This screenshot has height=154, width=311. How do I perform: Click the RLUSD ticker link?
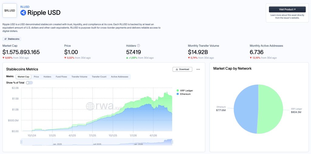(25, 7)
